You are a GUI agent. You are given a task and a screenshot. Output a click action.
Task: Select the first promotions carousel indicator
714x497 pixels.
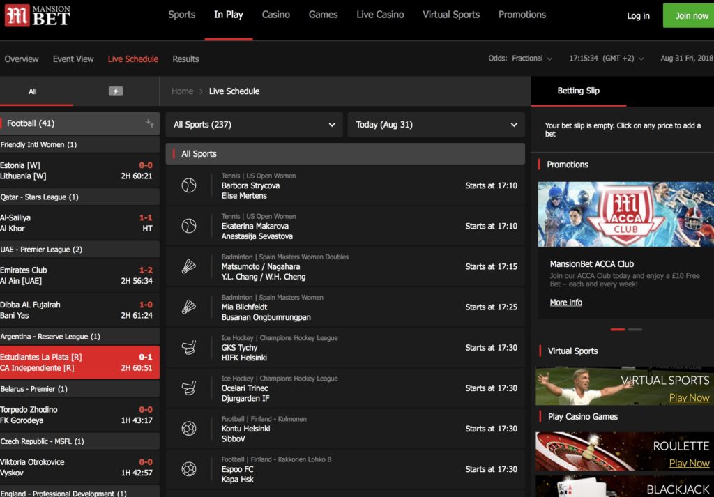pos(618,330)
